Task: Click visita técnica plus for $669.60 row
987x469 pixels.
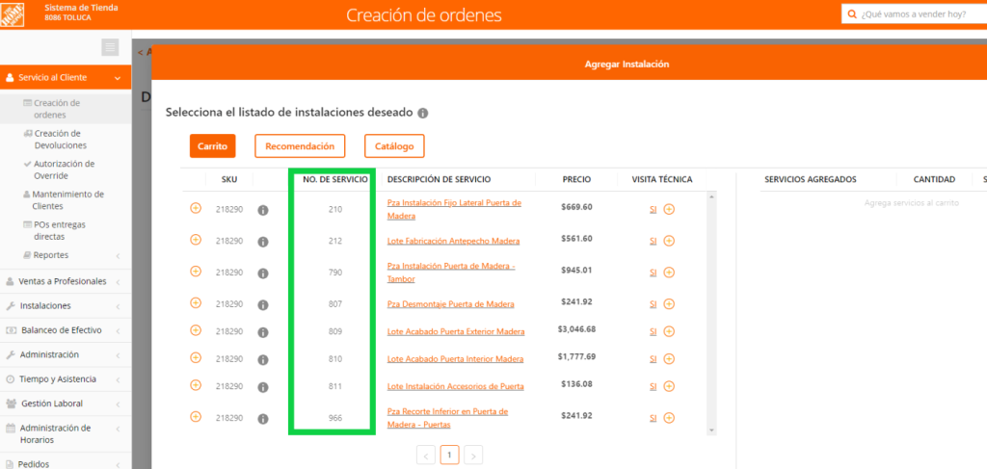Action: coord(669,209)
